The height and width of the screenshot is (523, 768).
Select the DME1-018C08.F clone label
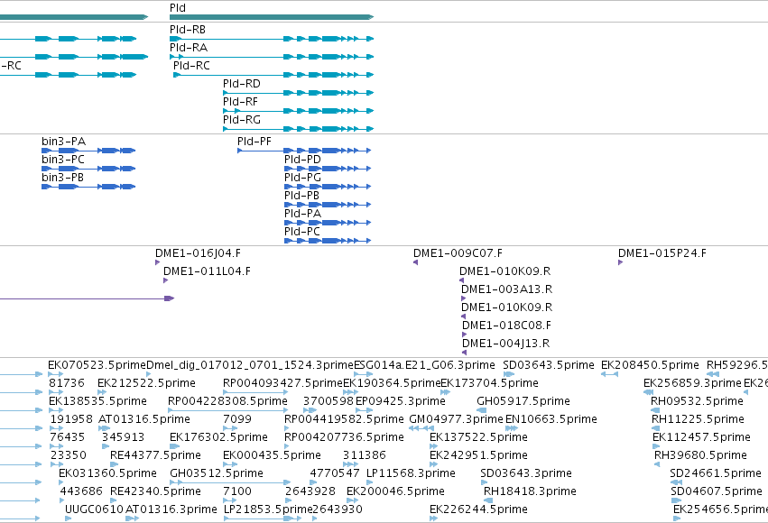(506, 326)
